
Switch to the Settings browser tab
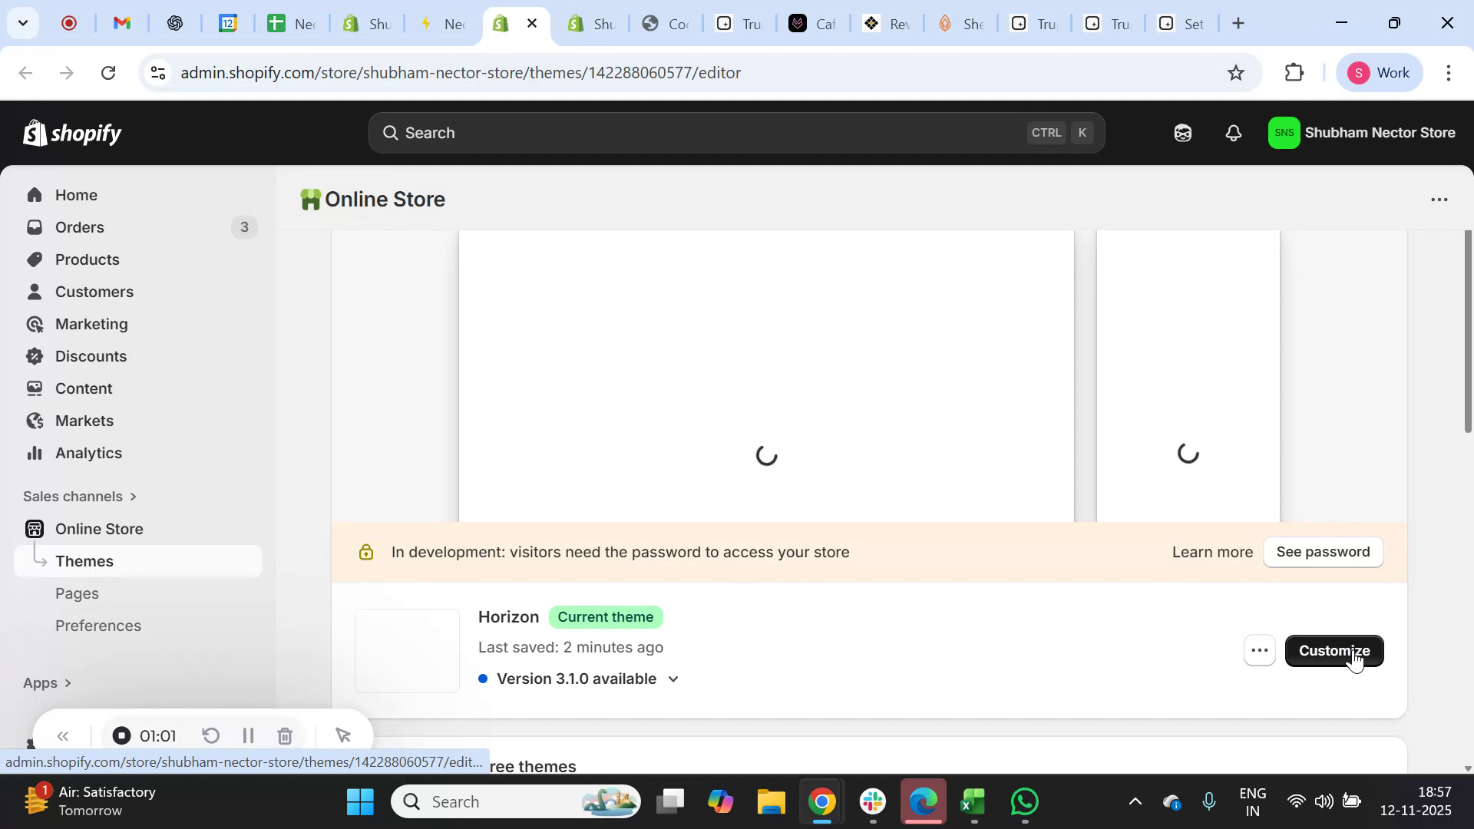click(1182, 23)
